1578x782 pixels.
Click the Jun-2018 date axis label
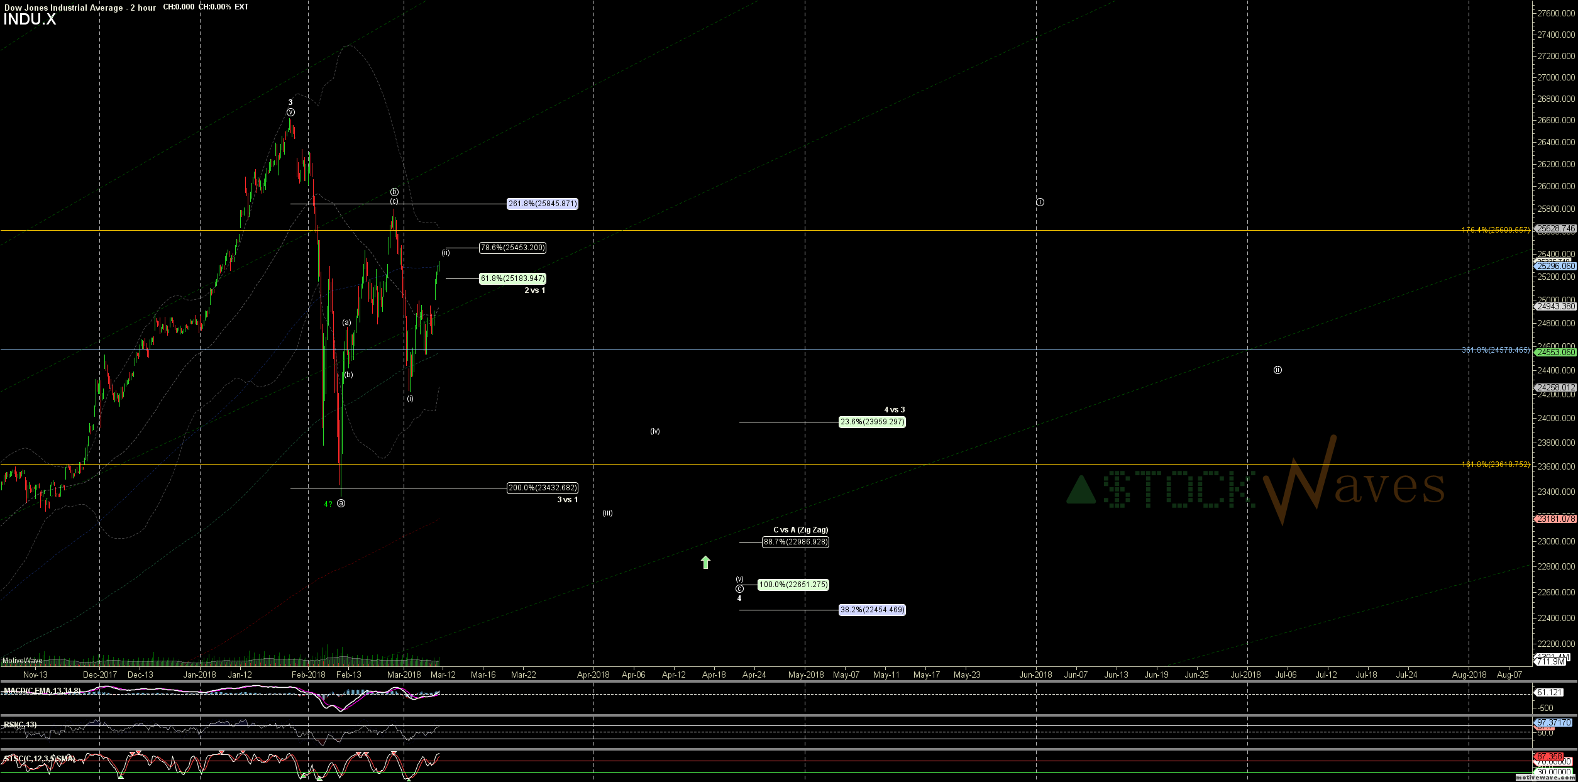pos(1035,675)
